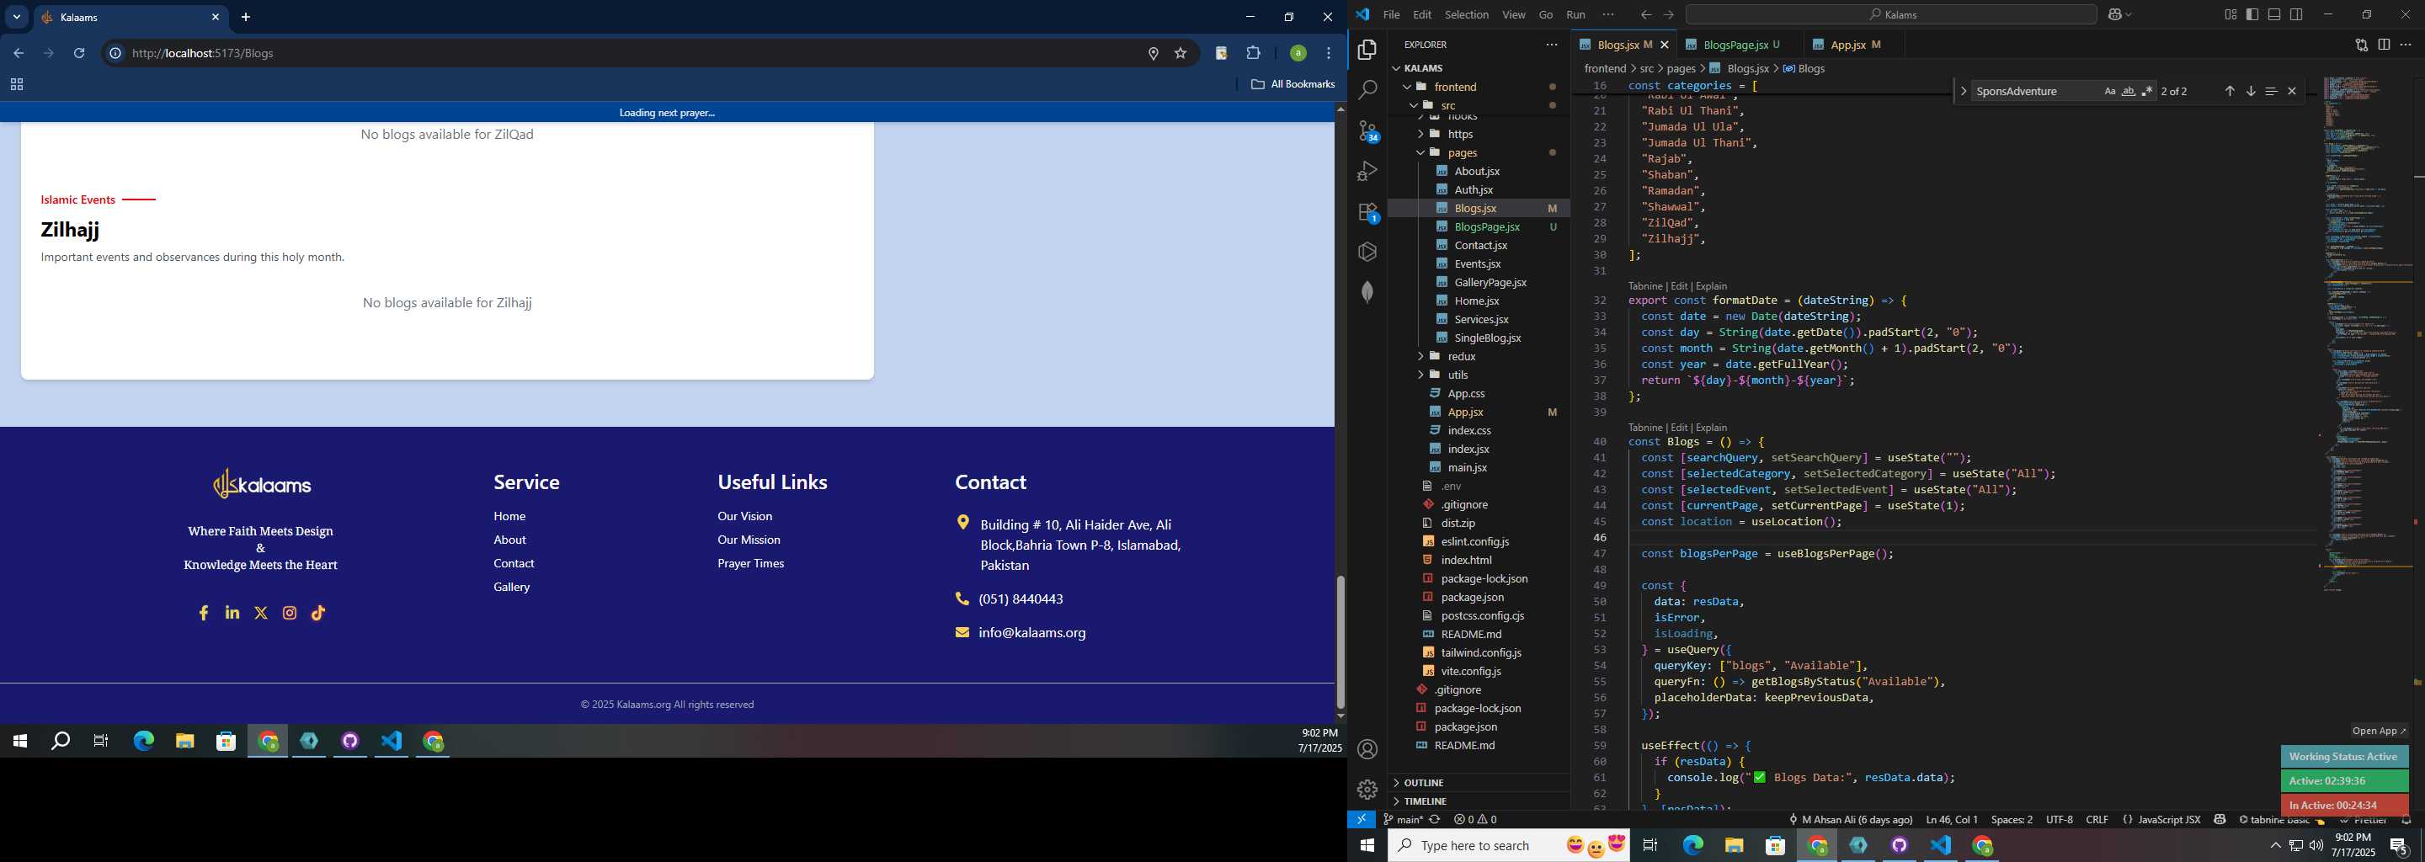Click Prayer Times footer link
The width and height of the screenshot is (2425, 862).
[750, 563]
